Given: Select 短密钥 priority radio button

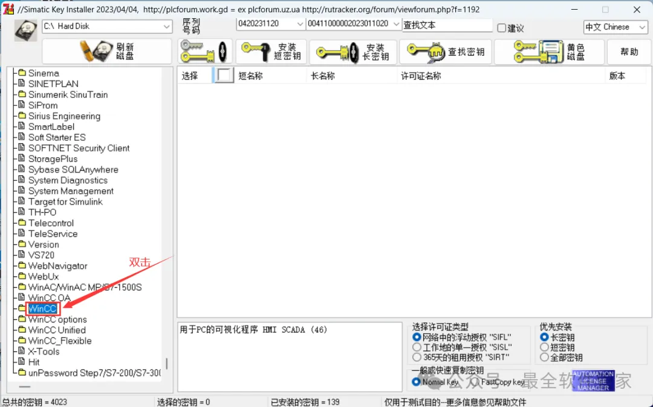Looking at the screenshot, I should 544,347.
